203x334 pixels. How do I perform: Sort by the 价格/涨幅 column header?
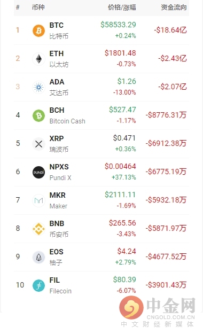tap(122, 7)
